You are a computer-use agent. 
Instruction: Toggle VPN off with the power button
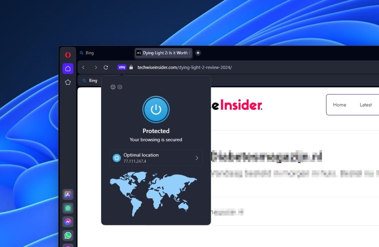(x=156, y=109)
